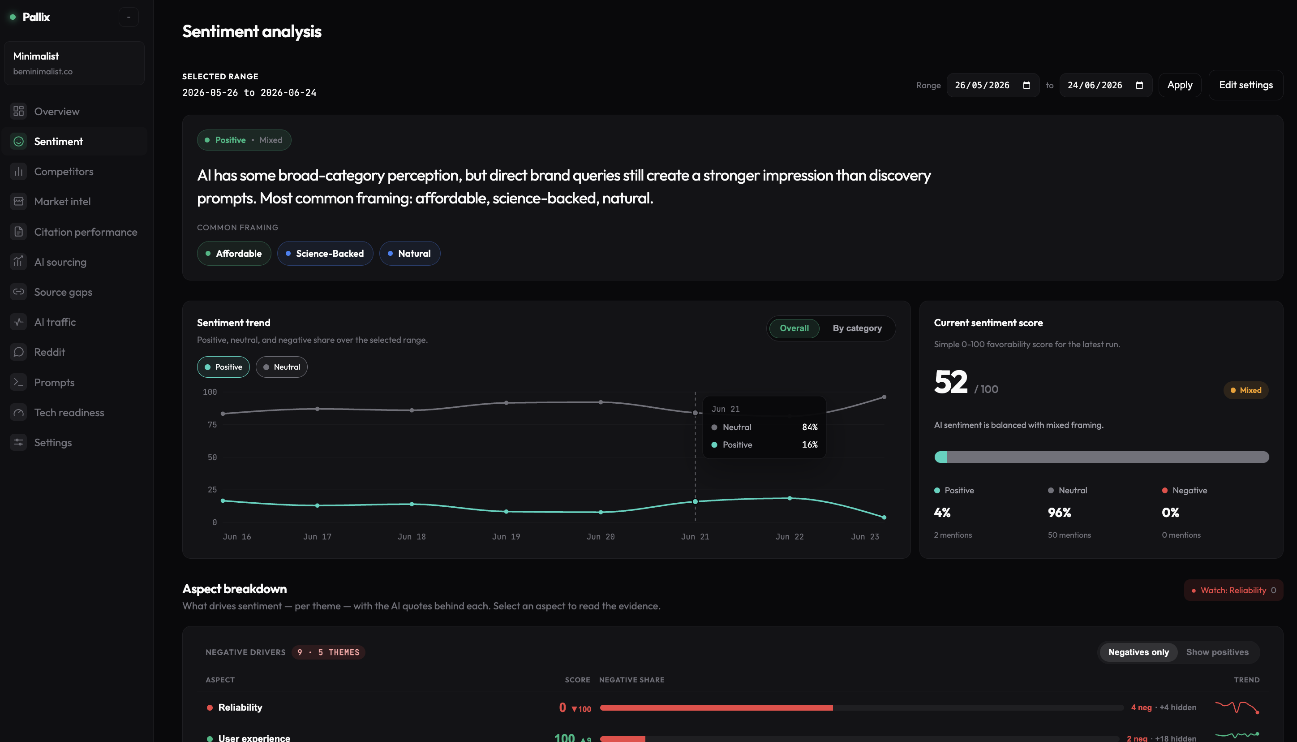The image size is (1297, 742).
Task: Select the Reliability aspect row
Action: pos(732,707)
